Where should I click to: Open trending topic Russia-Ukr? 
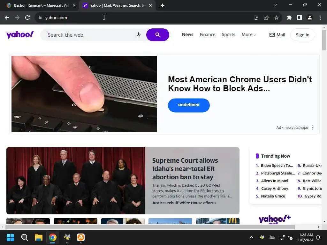tap(312, 166)
